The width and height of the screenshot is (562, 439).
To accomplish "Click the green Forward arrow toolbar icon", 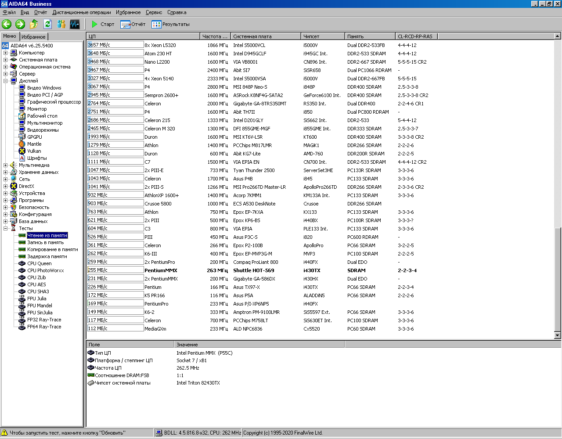I will click(20, 24).
